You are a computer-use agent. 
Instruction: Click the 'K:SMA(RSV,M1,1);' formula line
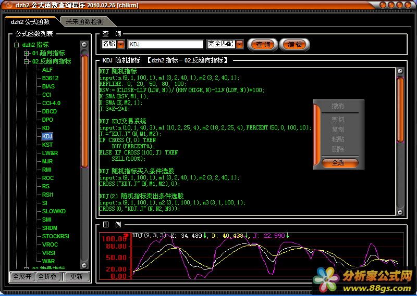tap(125, 96)
